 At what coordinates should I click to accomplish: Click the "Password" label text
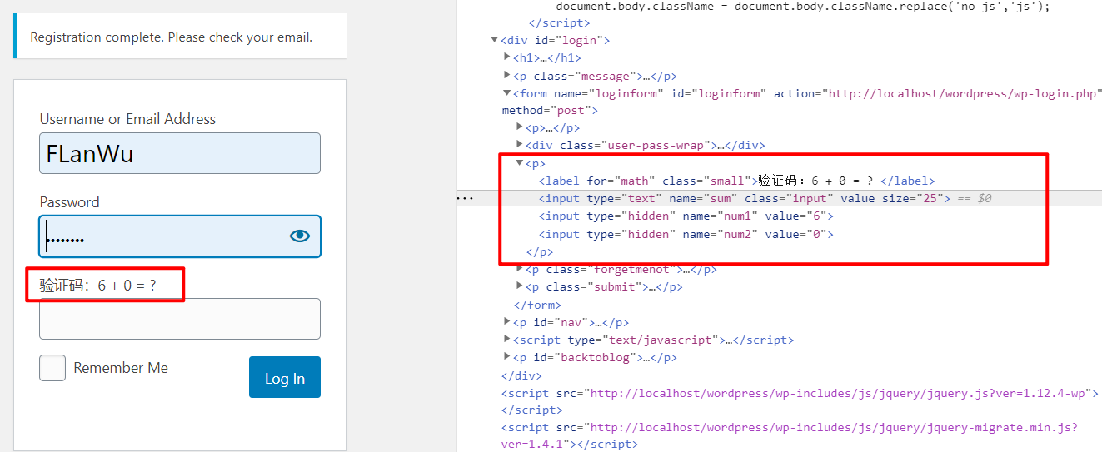(x=70, y=202)
